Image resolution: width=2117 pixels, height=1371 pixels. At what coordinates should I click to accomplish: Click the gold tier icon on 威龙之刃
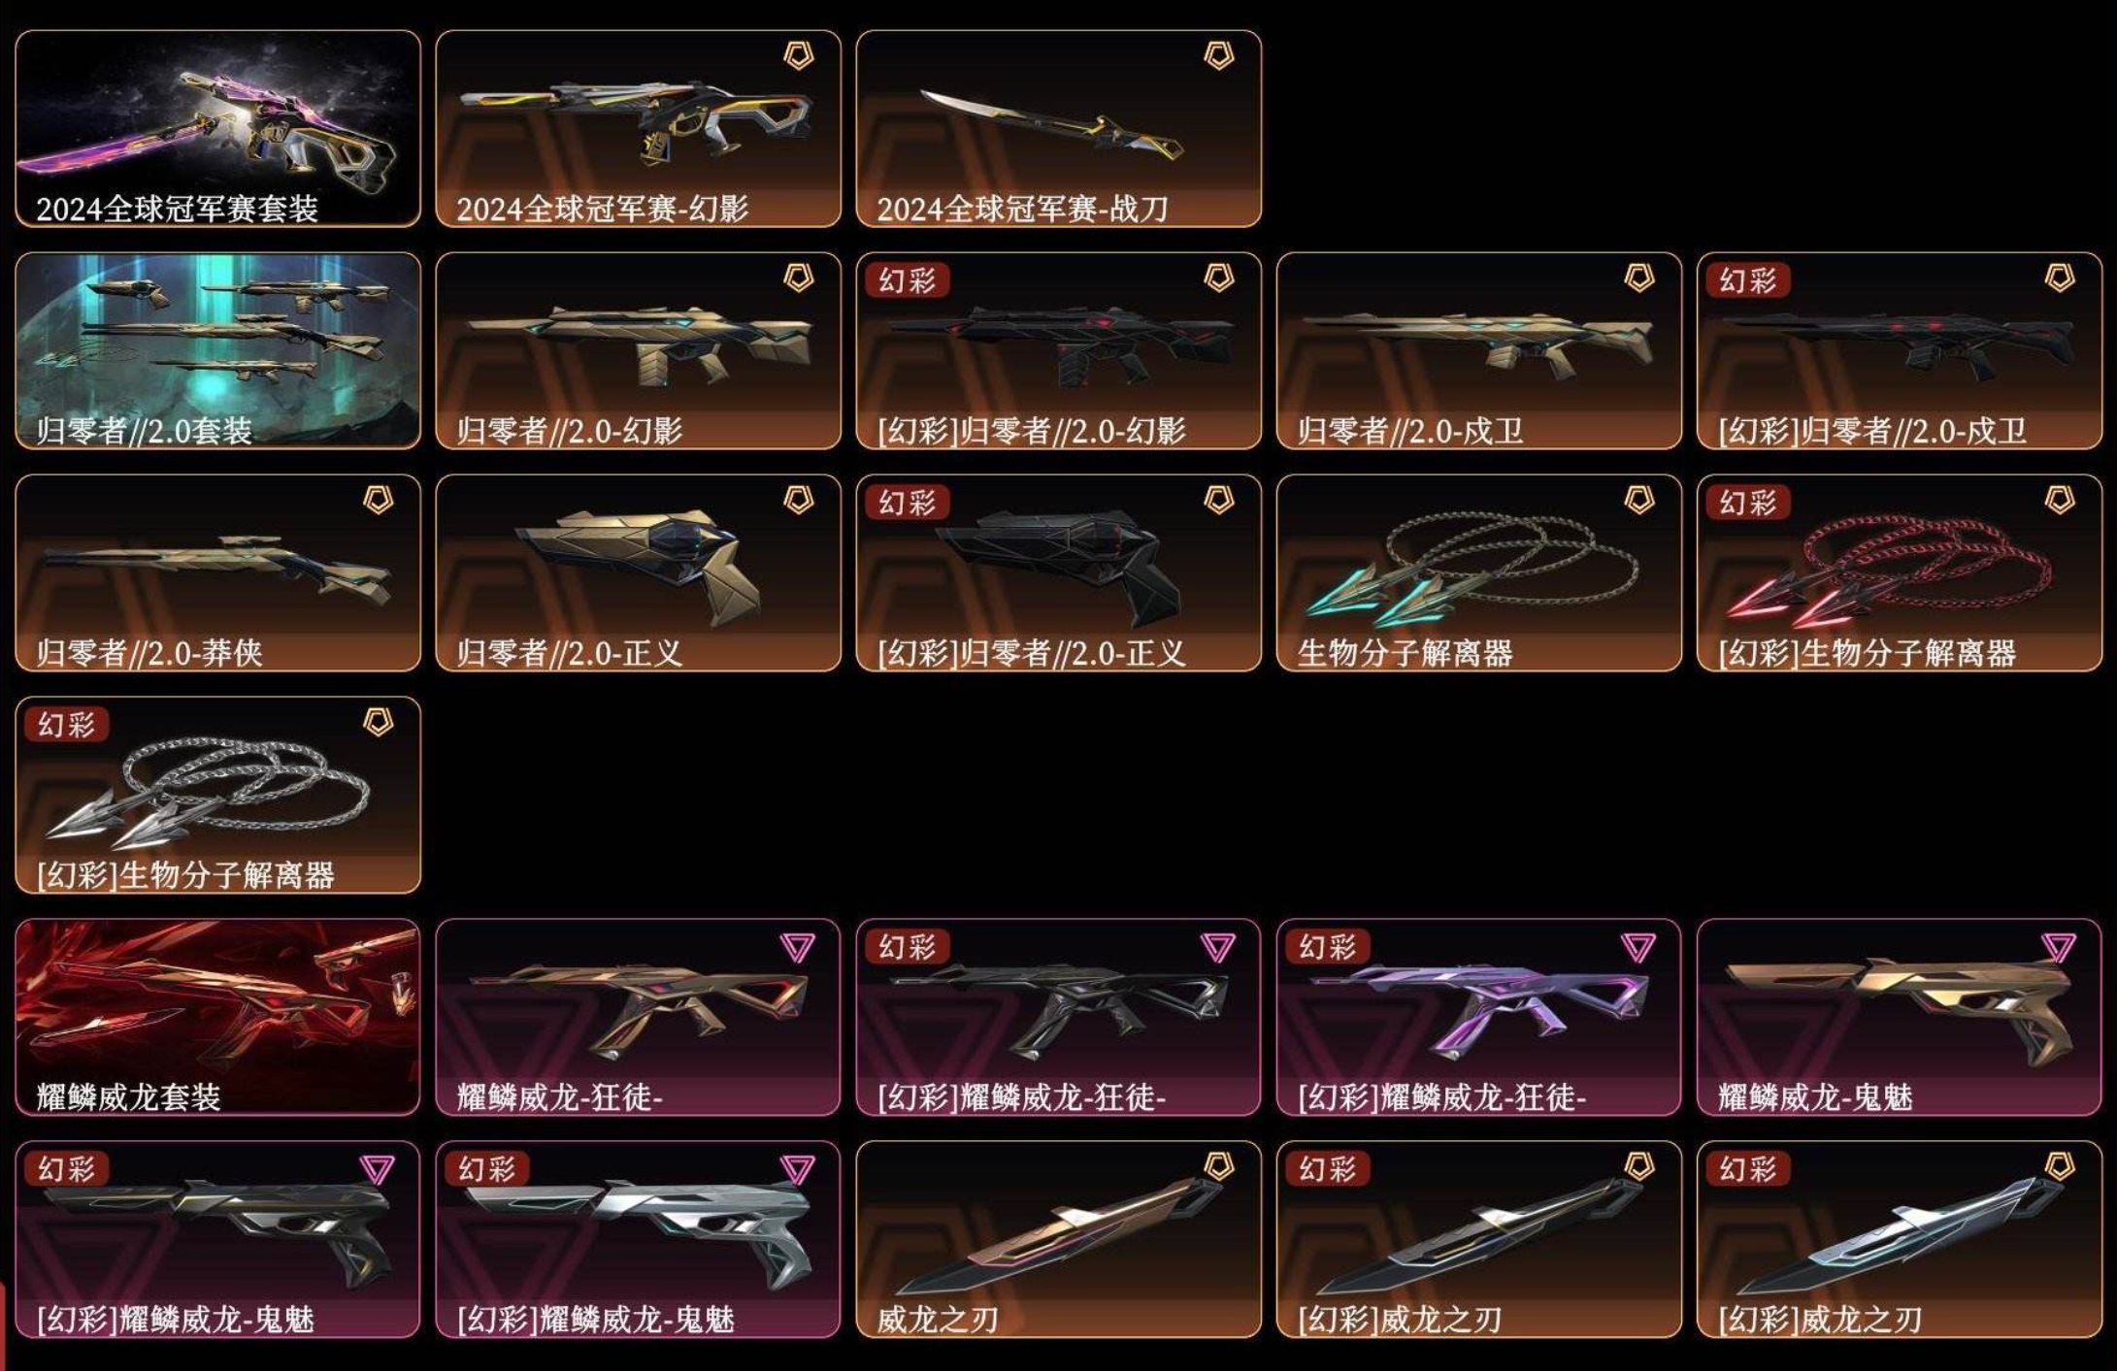pyautogui.click(x=1218, y=1166)
